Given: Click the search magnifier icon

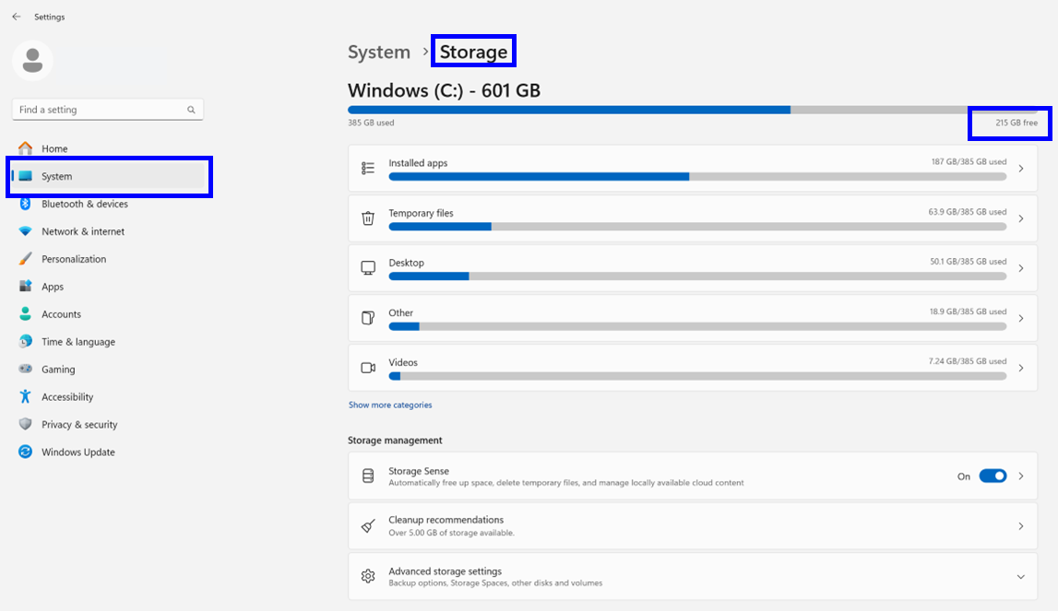Looking at the screenshot, I should (191, 110).
